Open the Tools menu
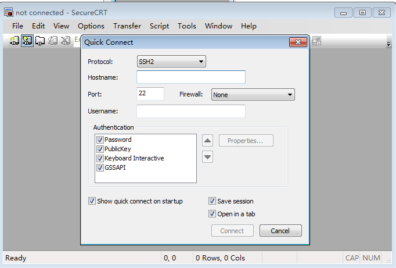The image size is (396, 268). (186, 26)
